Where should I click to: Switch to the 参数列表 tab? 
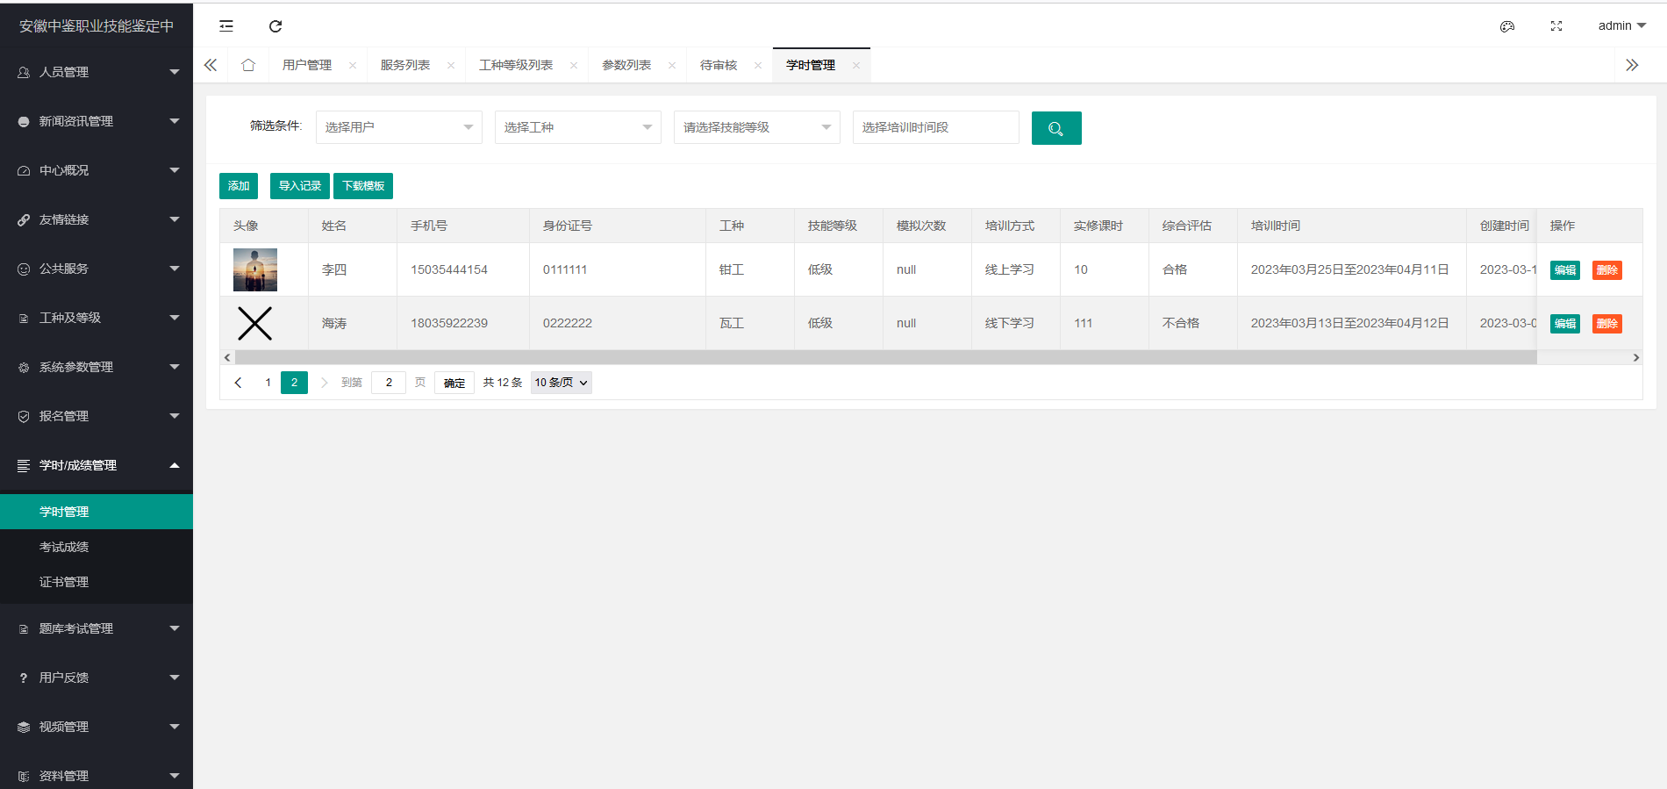[x=626, y=65]
